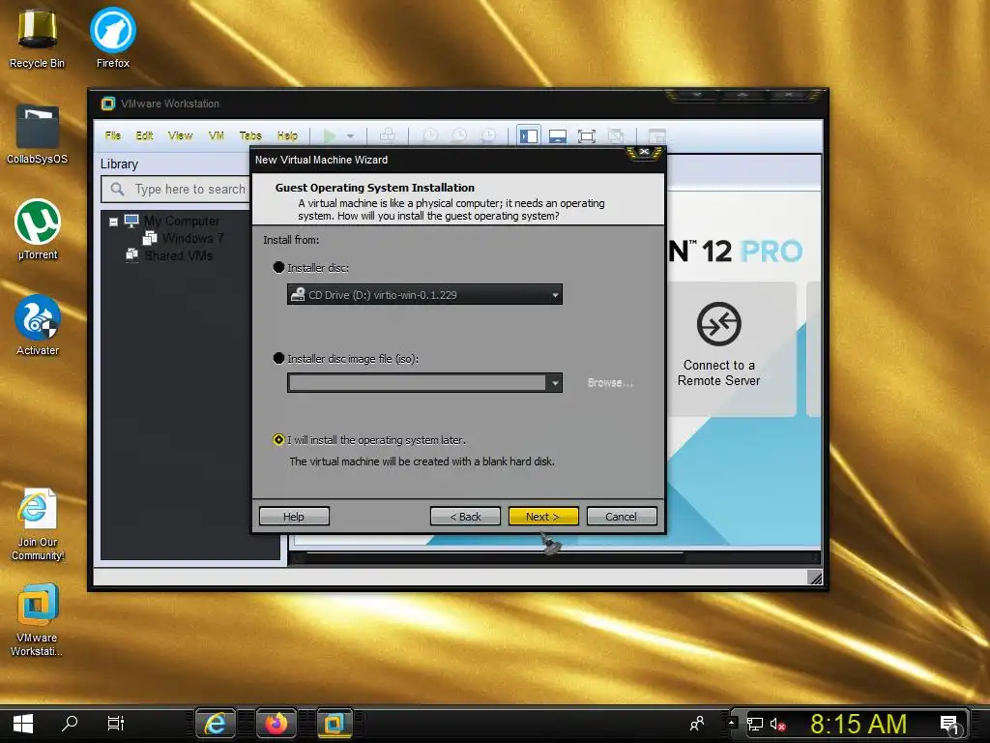Image resolution: width=990 pixels, height=743 pixels.
Task: Click the Next > button
Action: tap(543, 517)
